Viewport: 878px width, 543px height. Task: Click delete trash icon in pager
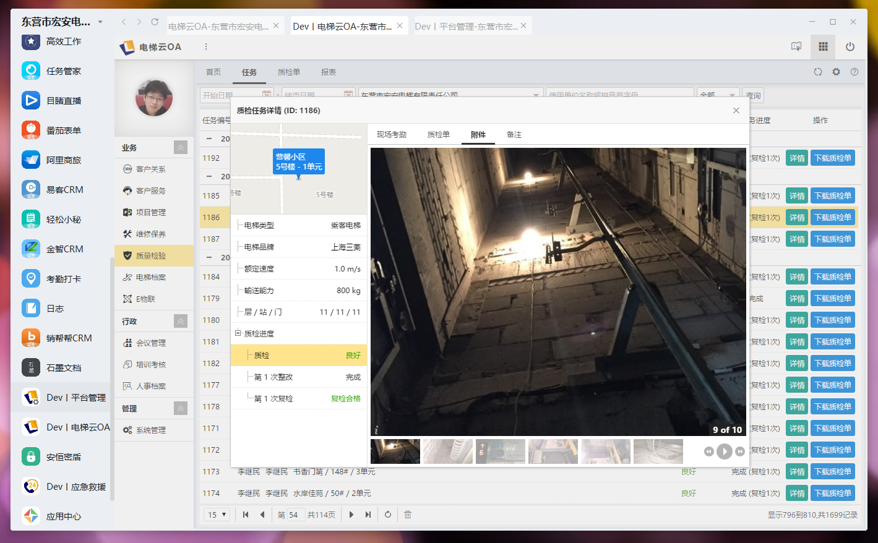click(x=408, y=515)
